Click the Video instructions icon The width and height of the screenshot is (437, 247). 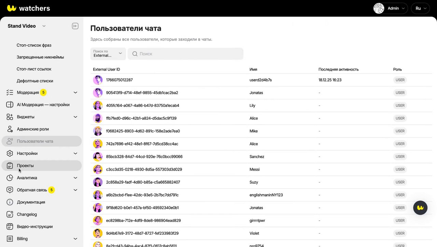coord(10,227)
